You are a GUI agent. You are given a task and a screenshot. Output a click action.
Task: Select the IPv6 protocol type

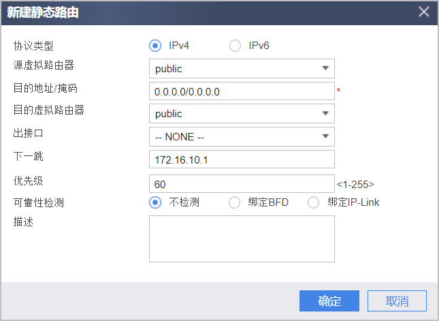tap(235, 46)
